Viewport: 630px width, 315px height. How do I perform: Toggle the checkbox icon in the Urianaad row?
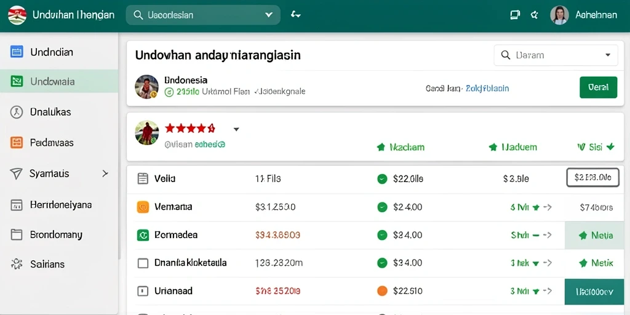[x=143, y=291]
